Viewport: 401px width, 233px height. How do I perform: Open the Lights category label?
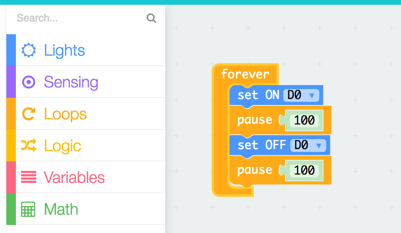coord(64,50)
